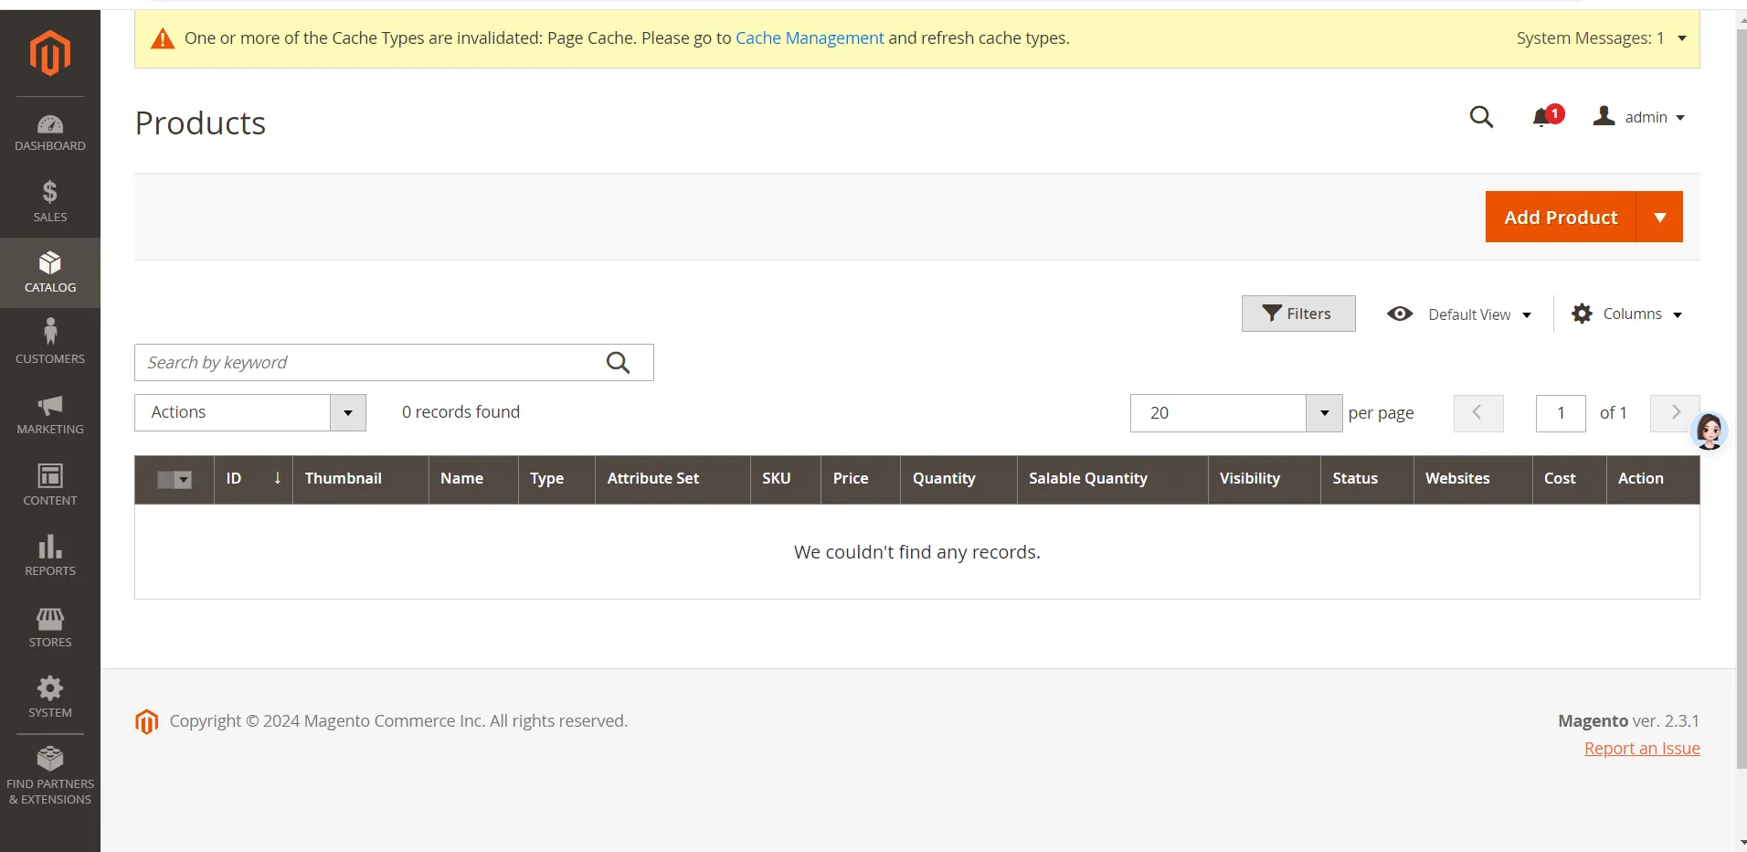Open the per page count dropdown
This screenshot has height=852, width=1747.
pyautogui.click(x=1236, y=413)
